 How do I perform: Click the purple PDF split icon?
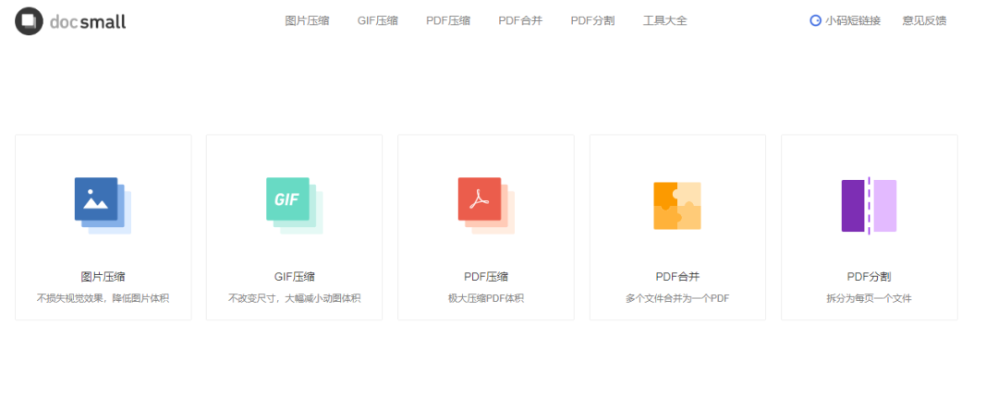(869, 206)
